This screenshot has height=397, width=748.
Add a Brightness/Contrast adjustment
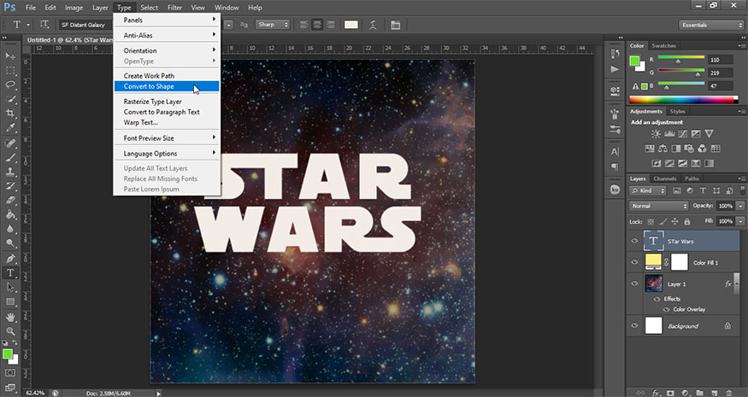pyautogui.click(x=657, y=134)
